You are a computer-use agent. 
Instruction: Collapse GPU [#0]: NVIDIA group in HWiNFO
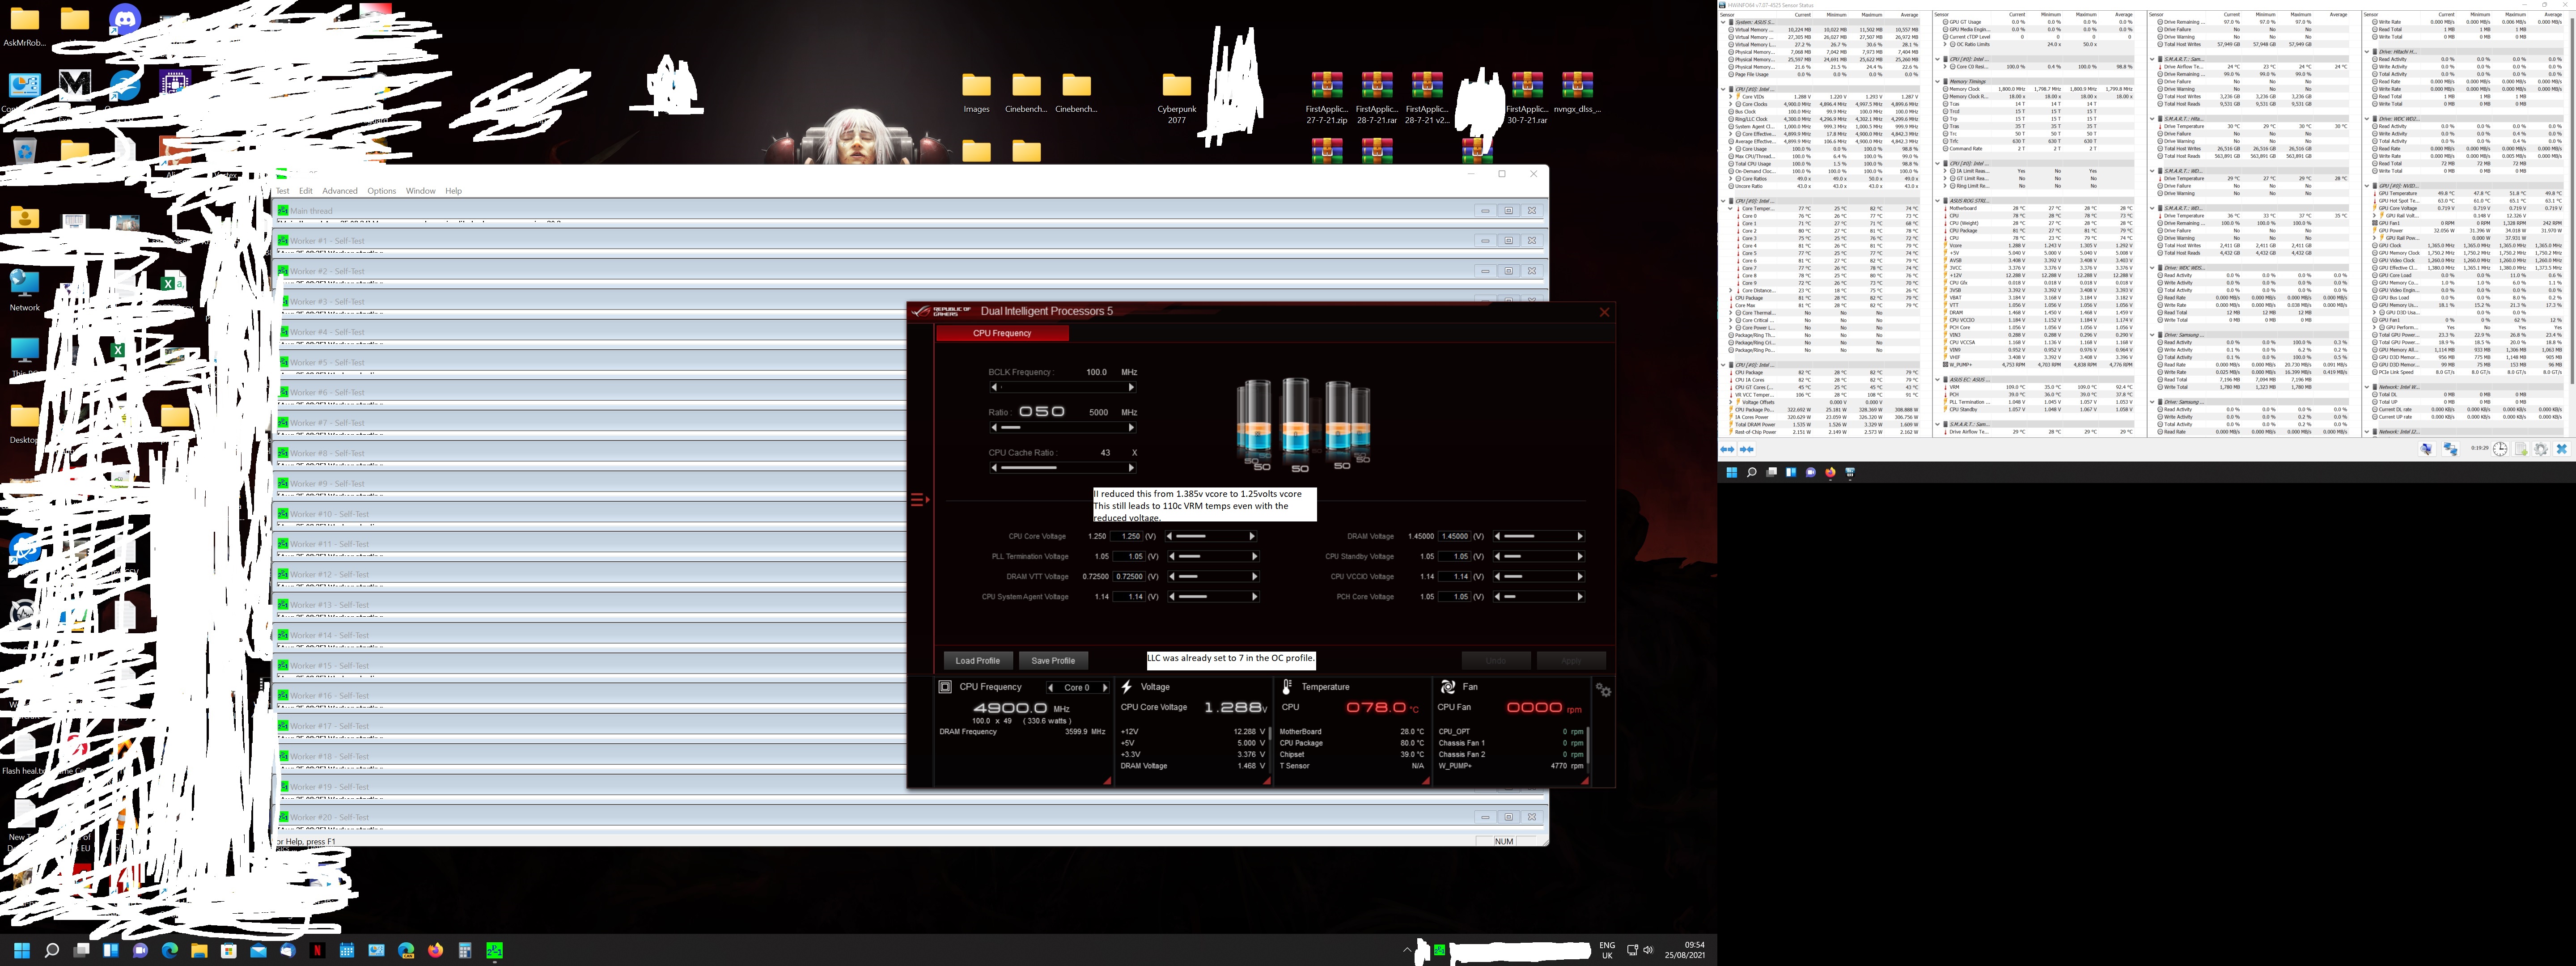click(x=2367, y=186)
